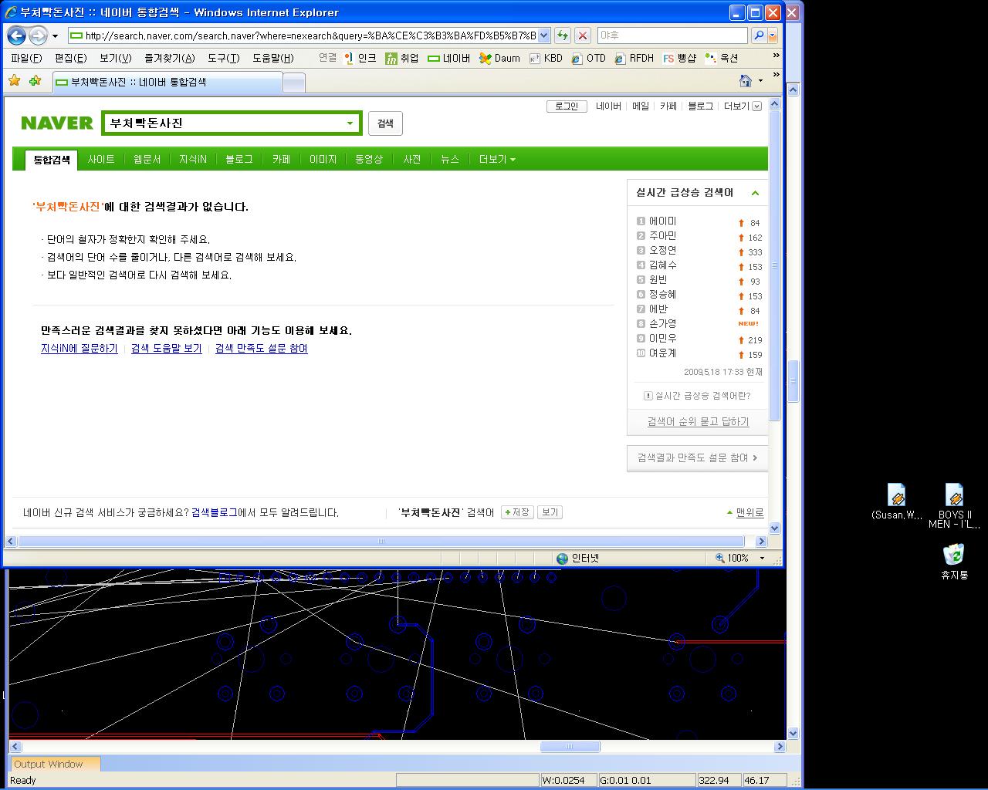Open the 즐겨찾기(A) menu
Screen dimensions: 988x790
click(x=169, y=58)
